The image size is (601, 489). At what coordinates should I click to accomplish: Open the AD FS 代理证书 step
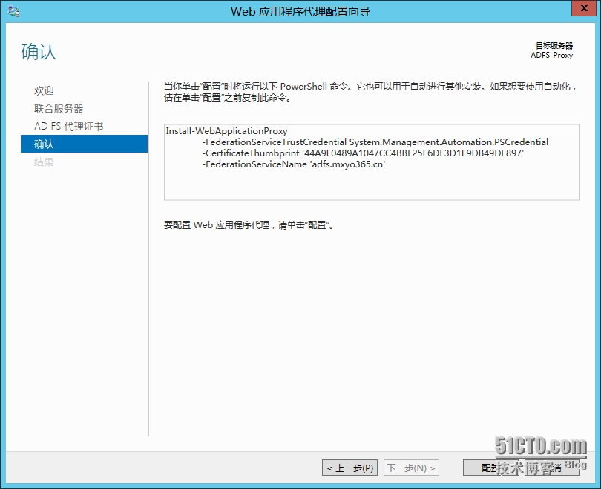[x=68, y=126]
